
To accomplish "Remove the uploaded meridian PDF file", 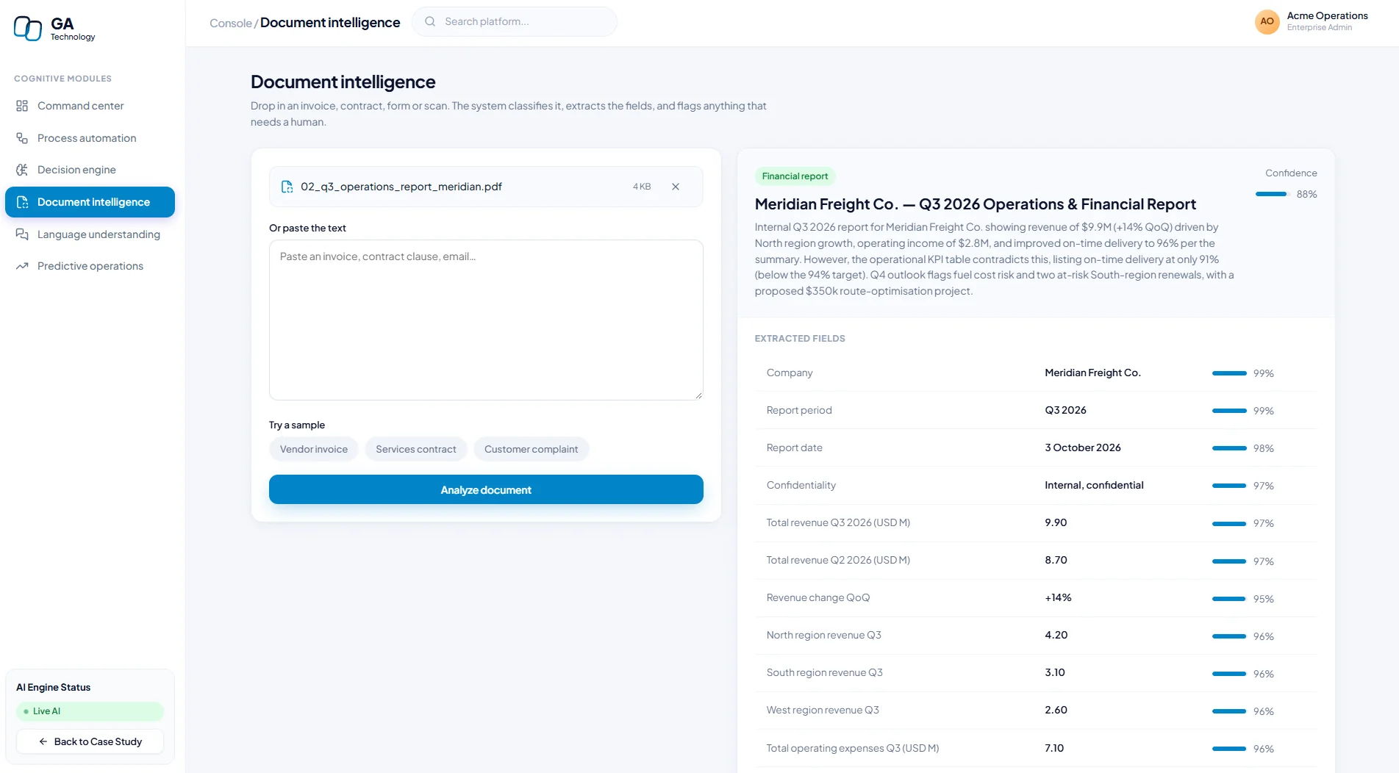I will (676, 187).
